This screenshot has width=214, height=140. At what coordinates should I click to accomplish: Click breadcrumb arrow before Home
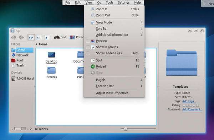point(36,44)
